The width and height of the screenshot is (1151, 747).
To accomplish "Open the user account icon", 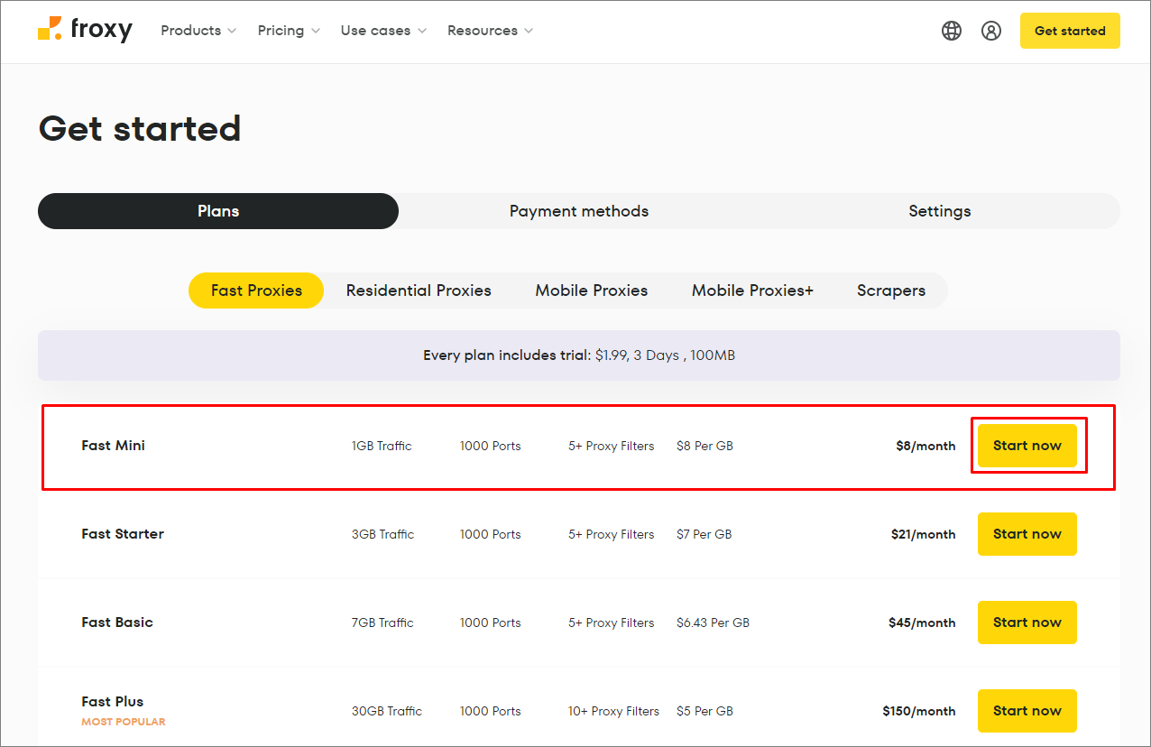I will [x=991, y=30].
